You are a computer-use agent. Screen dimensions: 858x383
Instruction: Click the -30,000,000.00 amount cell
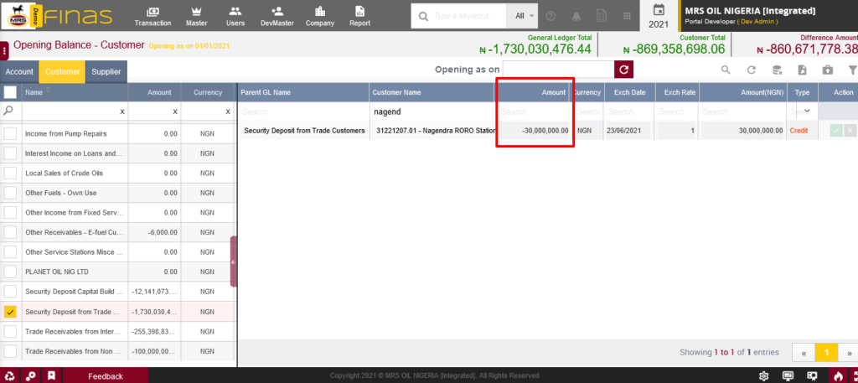point(534,131)
